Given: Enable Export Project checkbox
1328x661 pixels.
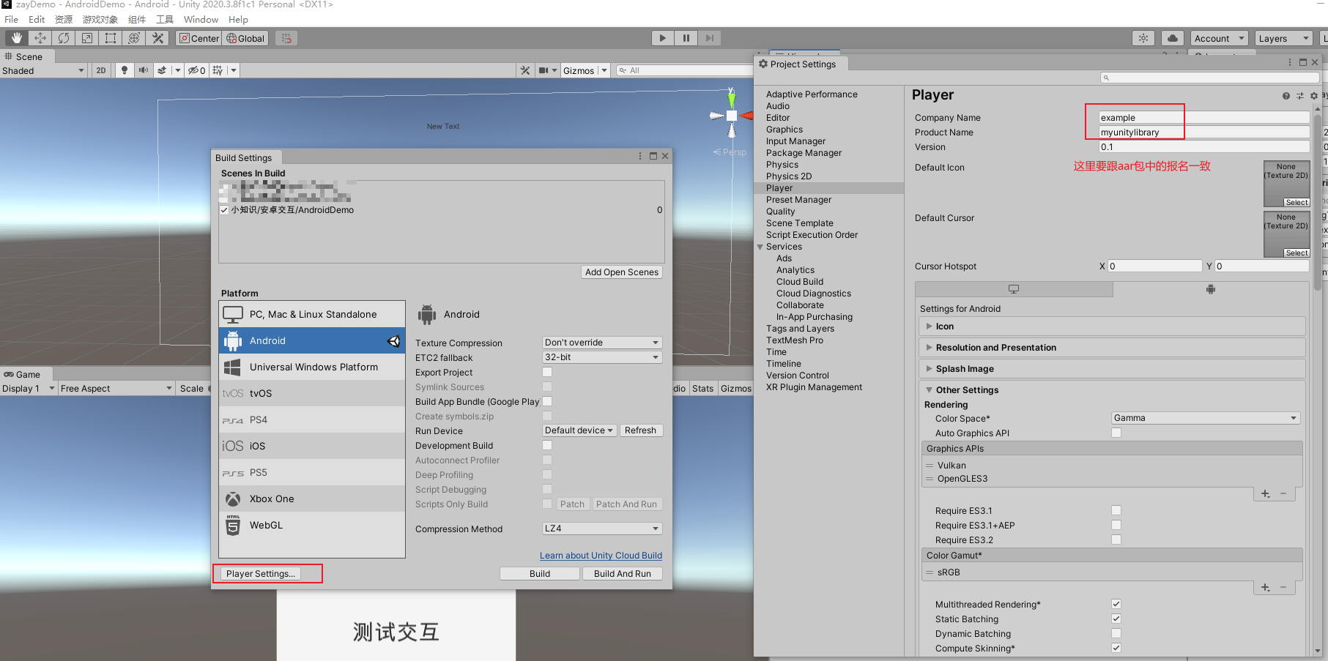Looking at the screenshot, I should tap(547, 372).
